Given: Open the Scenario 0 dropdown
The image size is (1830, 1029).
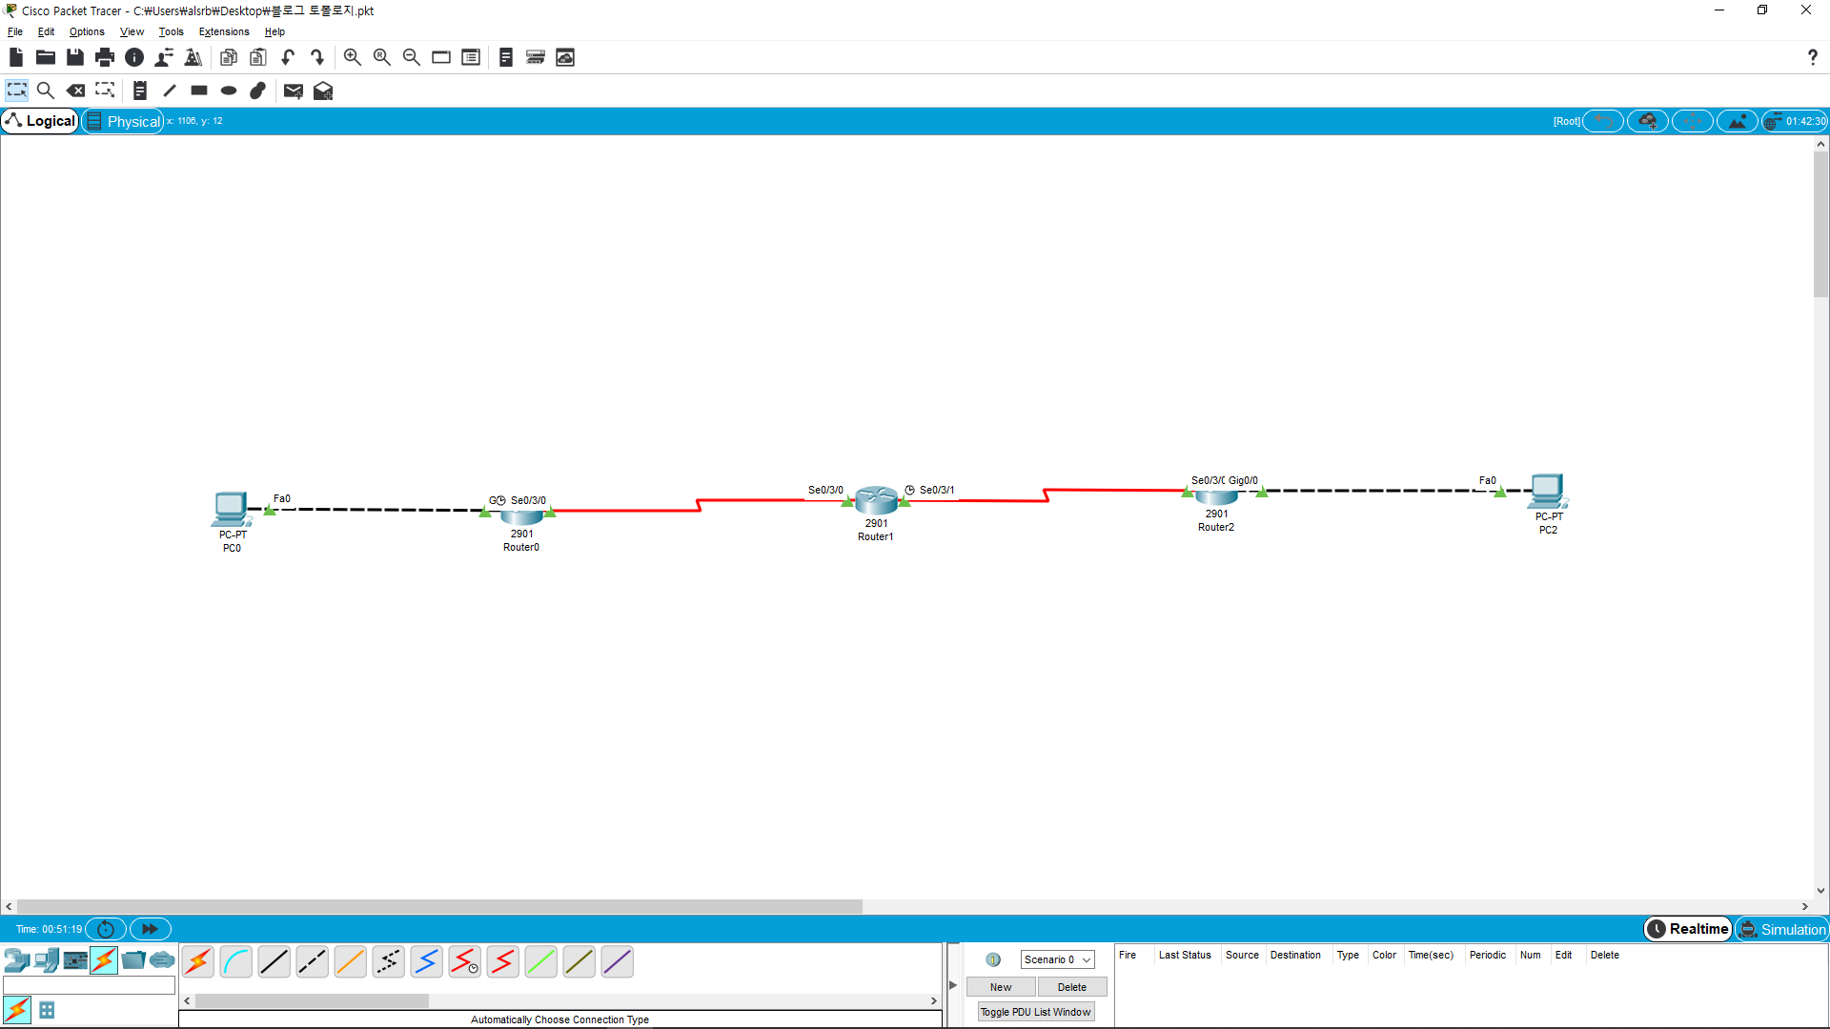Looking at the screenshot, I should pos(1057,959).
